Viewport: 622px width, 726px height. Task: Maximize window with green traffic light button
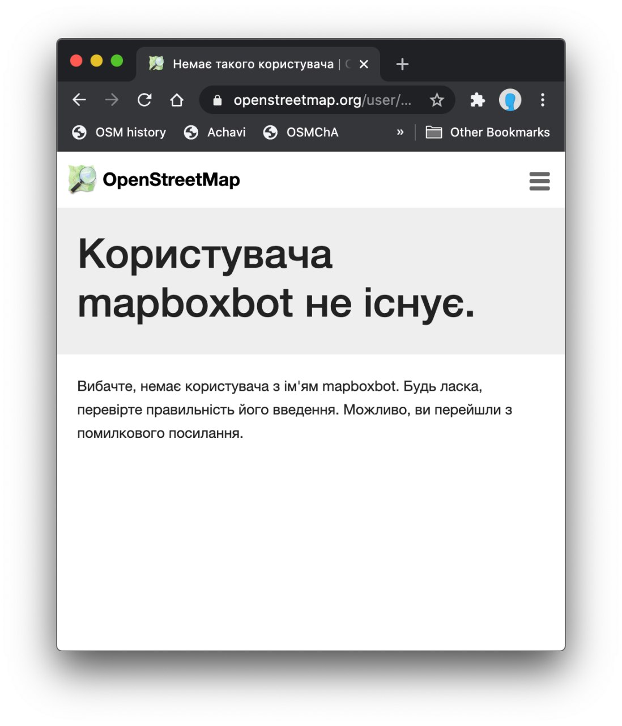coord(117,60)
